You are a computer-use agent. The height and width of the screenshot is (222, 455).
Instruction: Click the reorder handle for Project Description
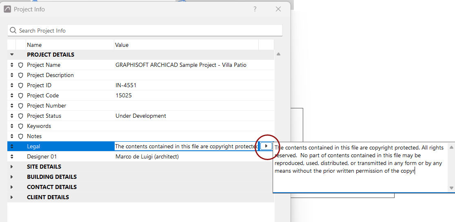12,75
